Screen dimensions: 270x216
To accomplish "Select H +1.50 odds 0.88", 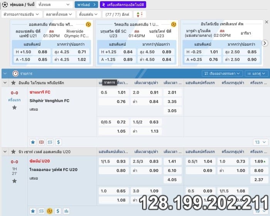I will [32, 52].
